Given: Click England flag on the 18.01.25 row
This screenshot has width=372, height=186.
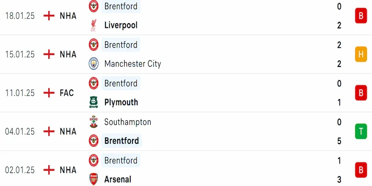Looking at the screenshot, I should click(49, 16).
